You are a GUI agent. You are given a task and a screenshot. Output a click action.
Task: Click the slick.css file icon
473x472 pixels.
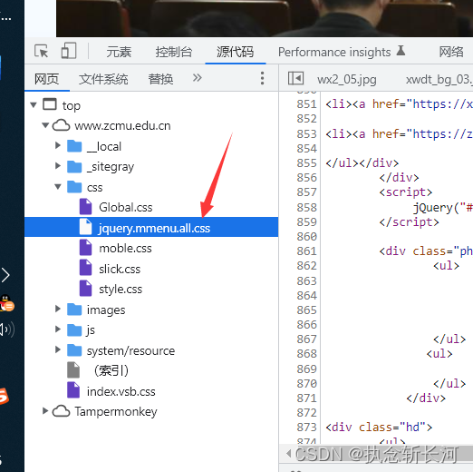tap(85, 268)
